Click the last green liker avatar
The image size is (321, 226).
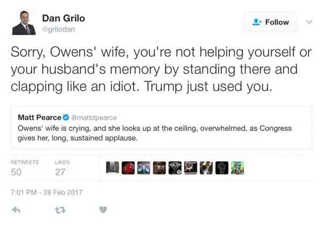(238, 168)
